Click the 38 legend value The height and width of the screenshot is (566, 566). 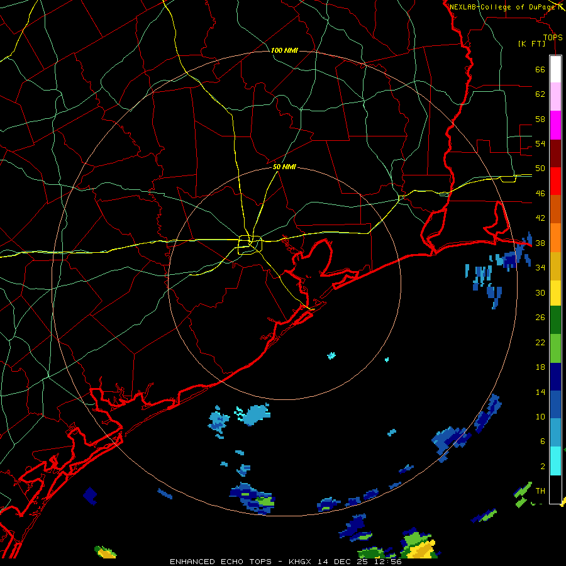540,243
